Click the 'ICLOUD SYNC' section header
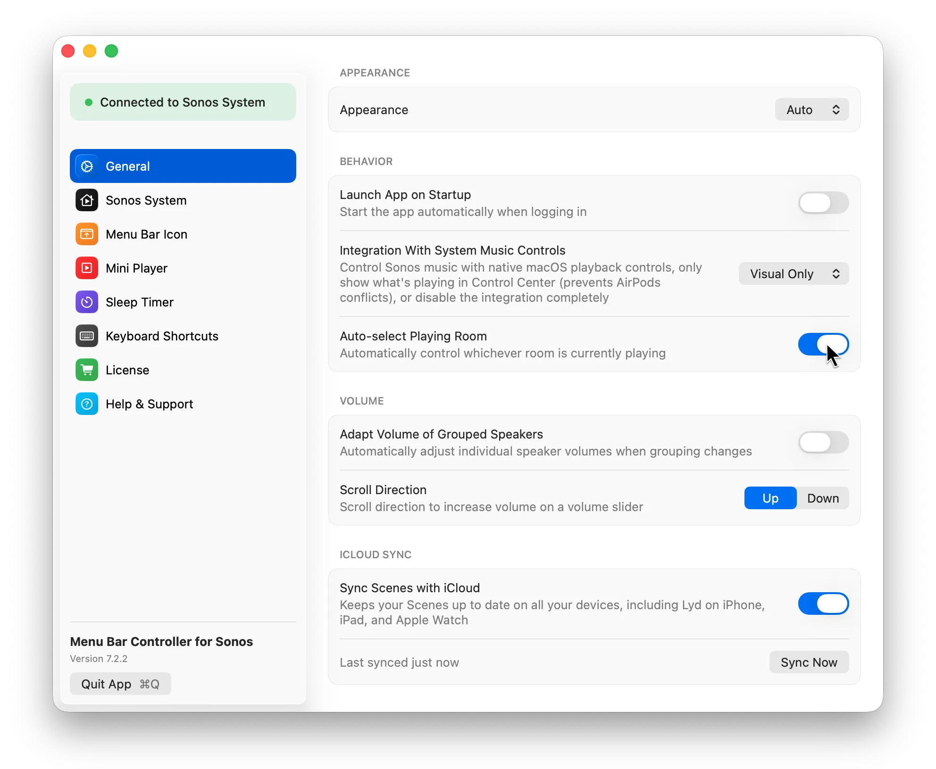Screen dimensions: 936x769 click(x=376, y=555)
